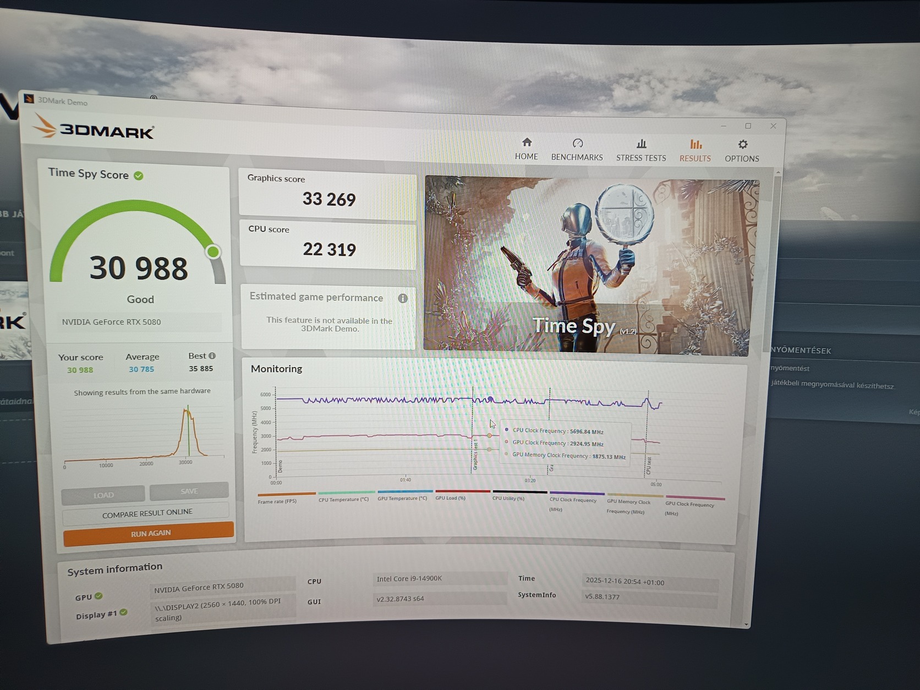This screenshot has height=690, width=920.
Task: Toggle the GPU Load (%) legend item
Action: 462,495
